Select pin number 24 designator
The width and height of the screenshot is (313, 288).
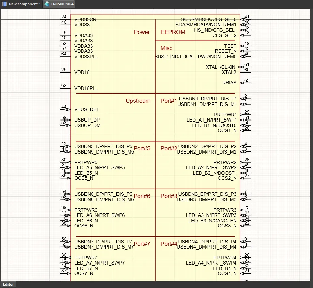click(64, 17)
